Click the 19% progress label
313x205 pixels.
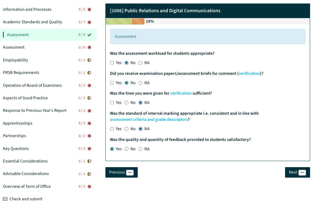point(150,21)
